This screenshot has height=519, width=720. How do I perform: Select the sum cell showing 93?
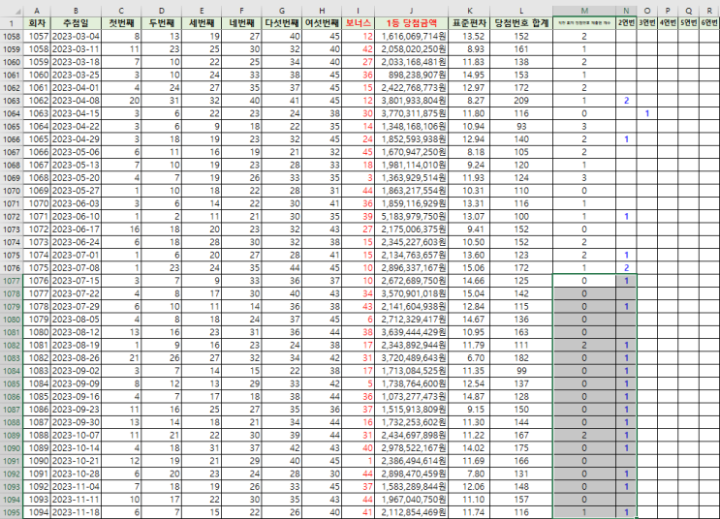click(x=521, y=126)
